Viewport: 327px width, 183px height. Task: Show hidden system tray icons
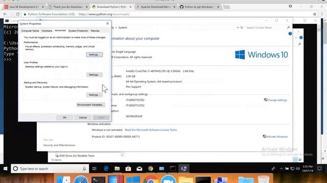tap(282, 169)
